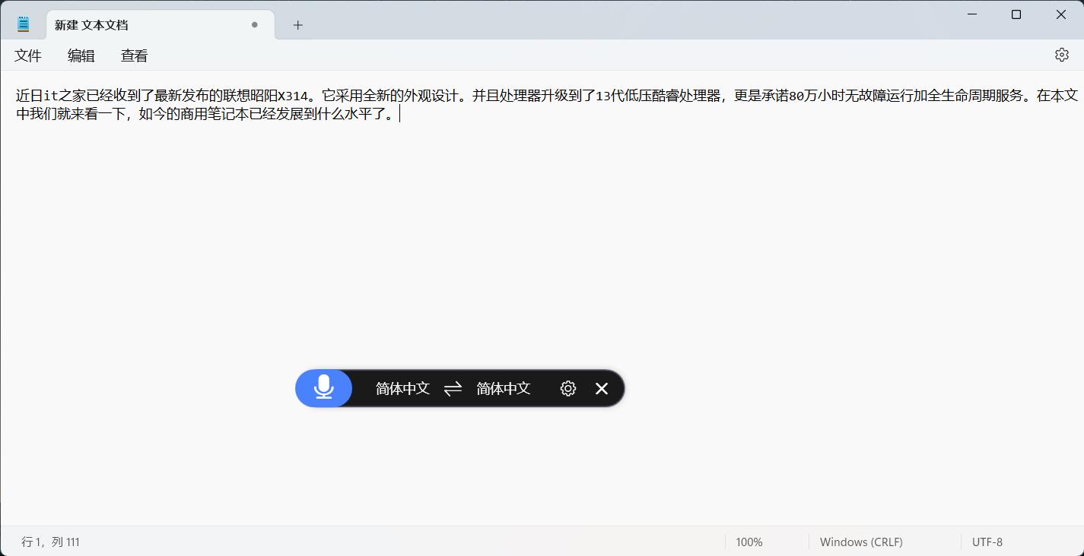The height and width of the screenshot is (556, 1084).
Task: Click the Windows (CRLF) line ending indicator
Action: pos(860,542)
